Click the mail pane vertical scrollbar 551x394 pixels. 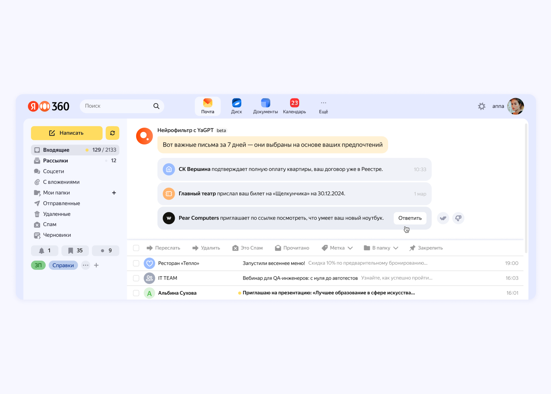coord(526,188)
